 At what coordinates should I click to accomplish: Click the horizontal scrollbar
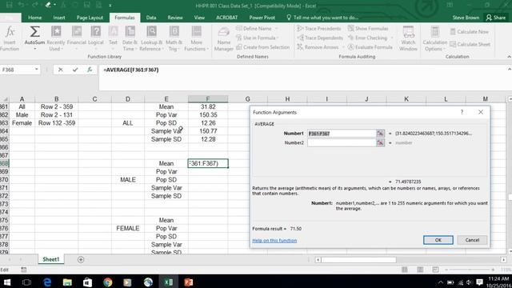click(x=358, y=260)
